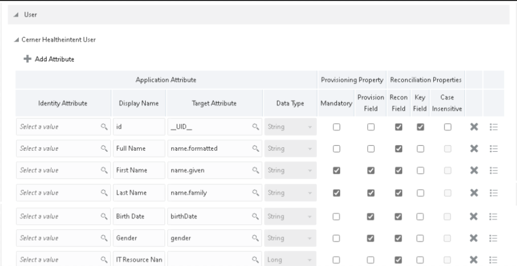Click the plus icon for Add Attribute

tap(27, 59)
